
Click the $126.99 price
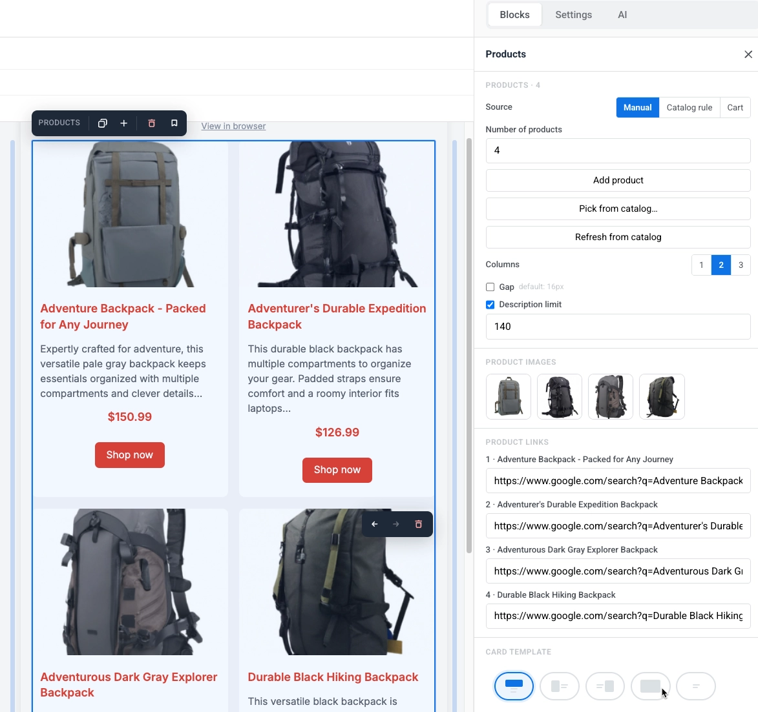(337, 432)
